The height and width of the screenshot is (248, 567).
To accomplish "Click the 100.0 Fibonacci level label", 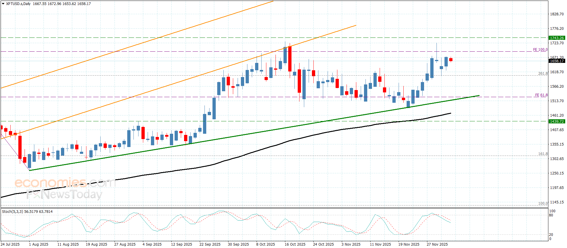I will [x=542, y=203].
